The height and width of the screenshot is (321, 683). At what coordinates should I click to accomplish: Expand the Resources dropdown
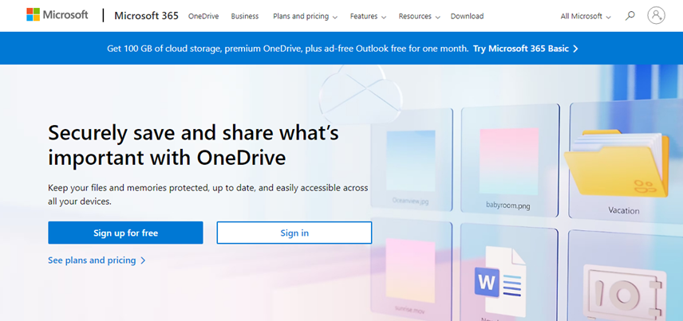419,16
